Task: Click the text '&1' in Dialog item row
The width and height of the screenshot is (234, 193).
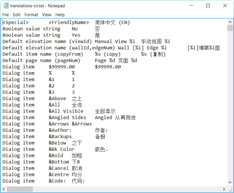Action: (x=52, y=80)
